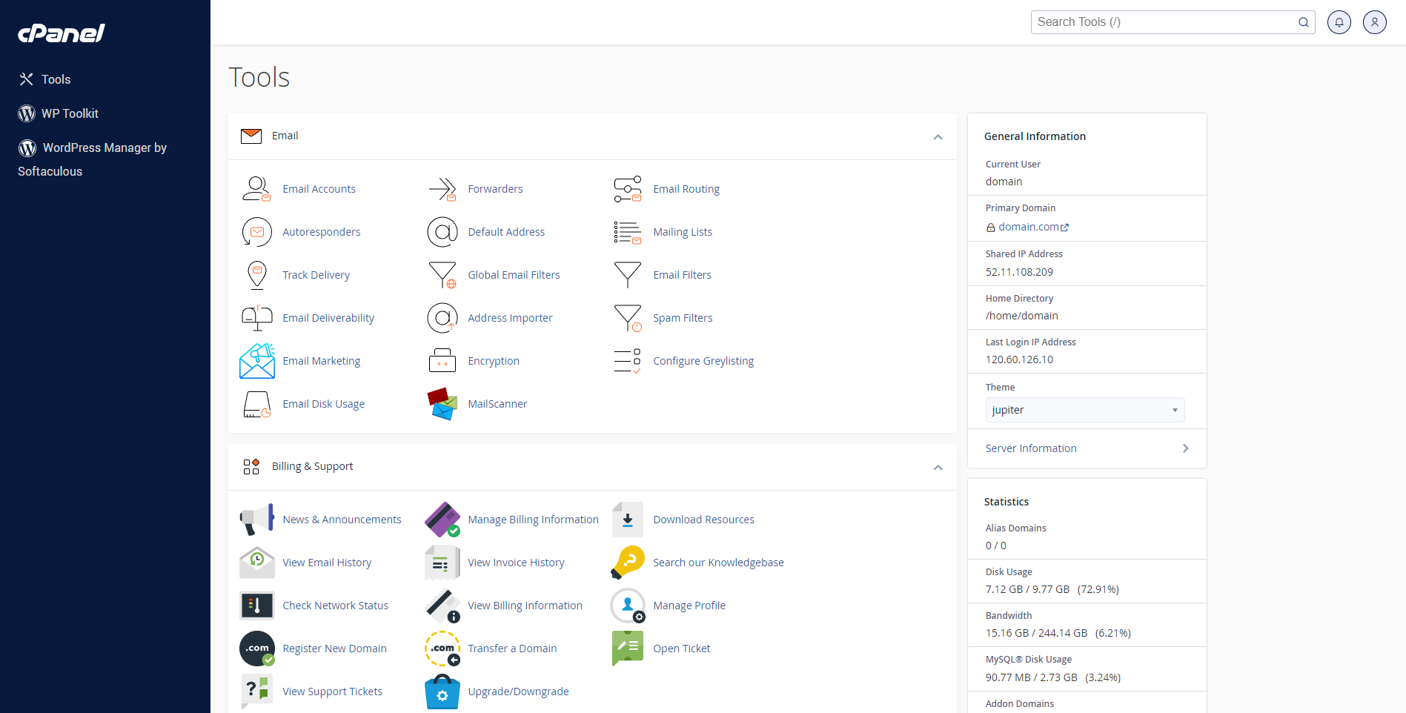
Task: Open the notifications bell icon
Action: tap(1339, 22)
